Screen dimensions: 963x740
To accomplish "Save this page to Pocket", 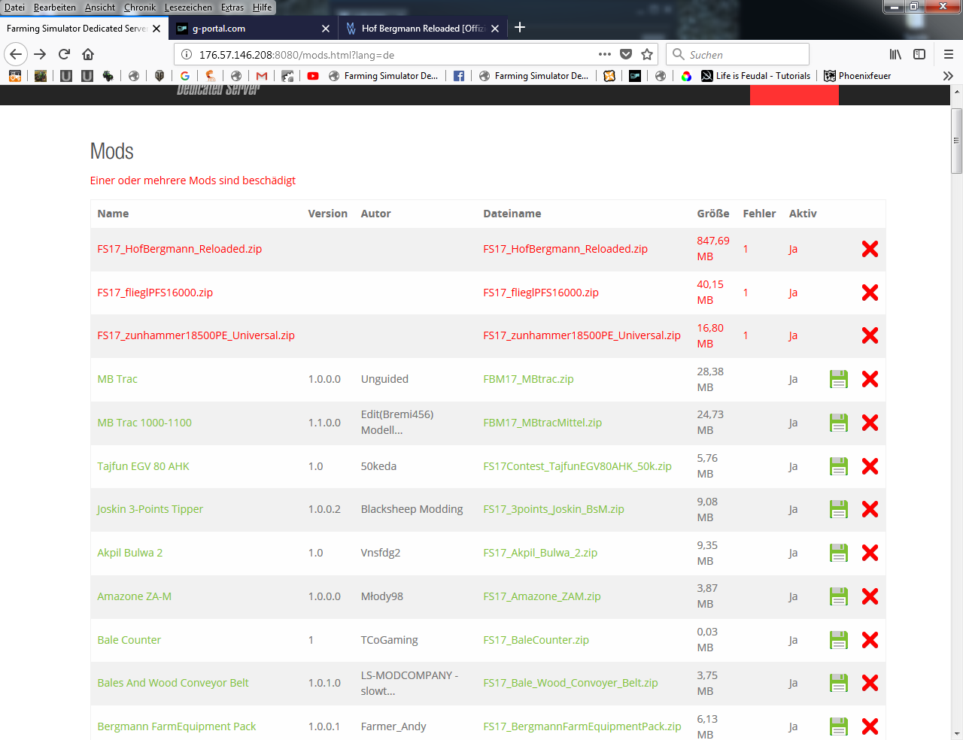I will click(x=626, y=54).
